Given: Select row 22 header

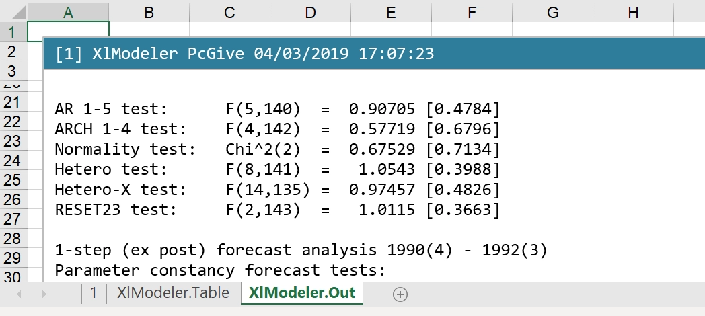Looking at the screenshot, I should click(13, 122).
